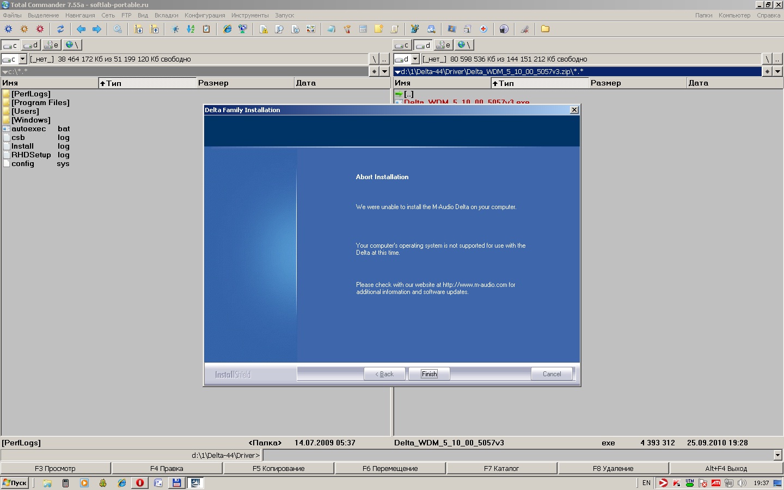
Task: Open left panel drive dropdown
Action: [x=23, y=59]
